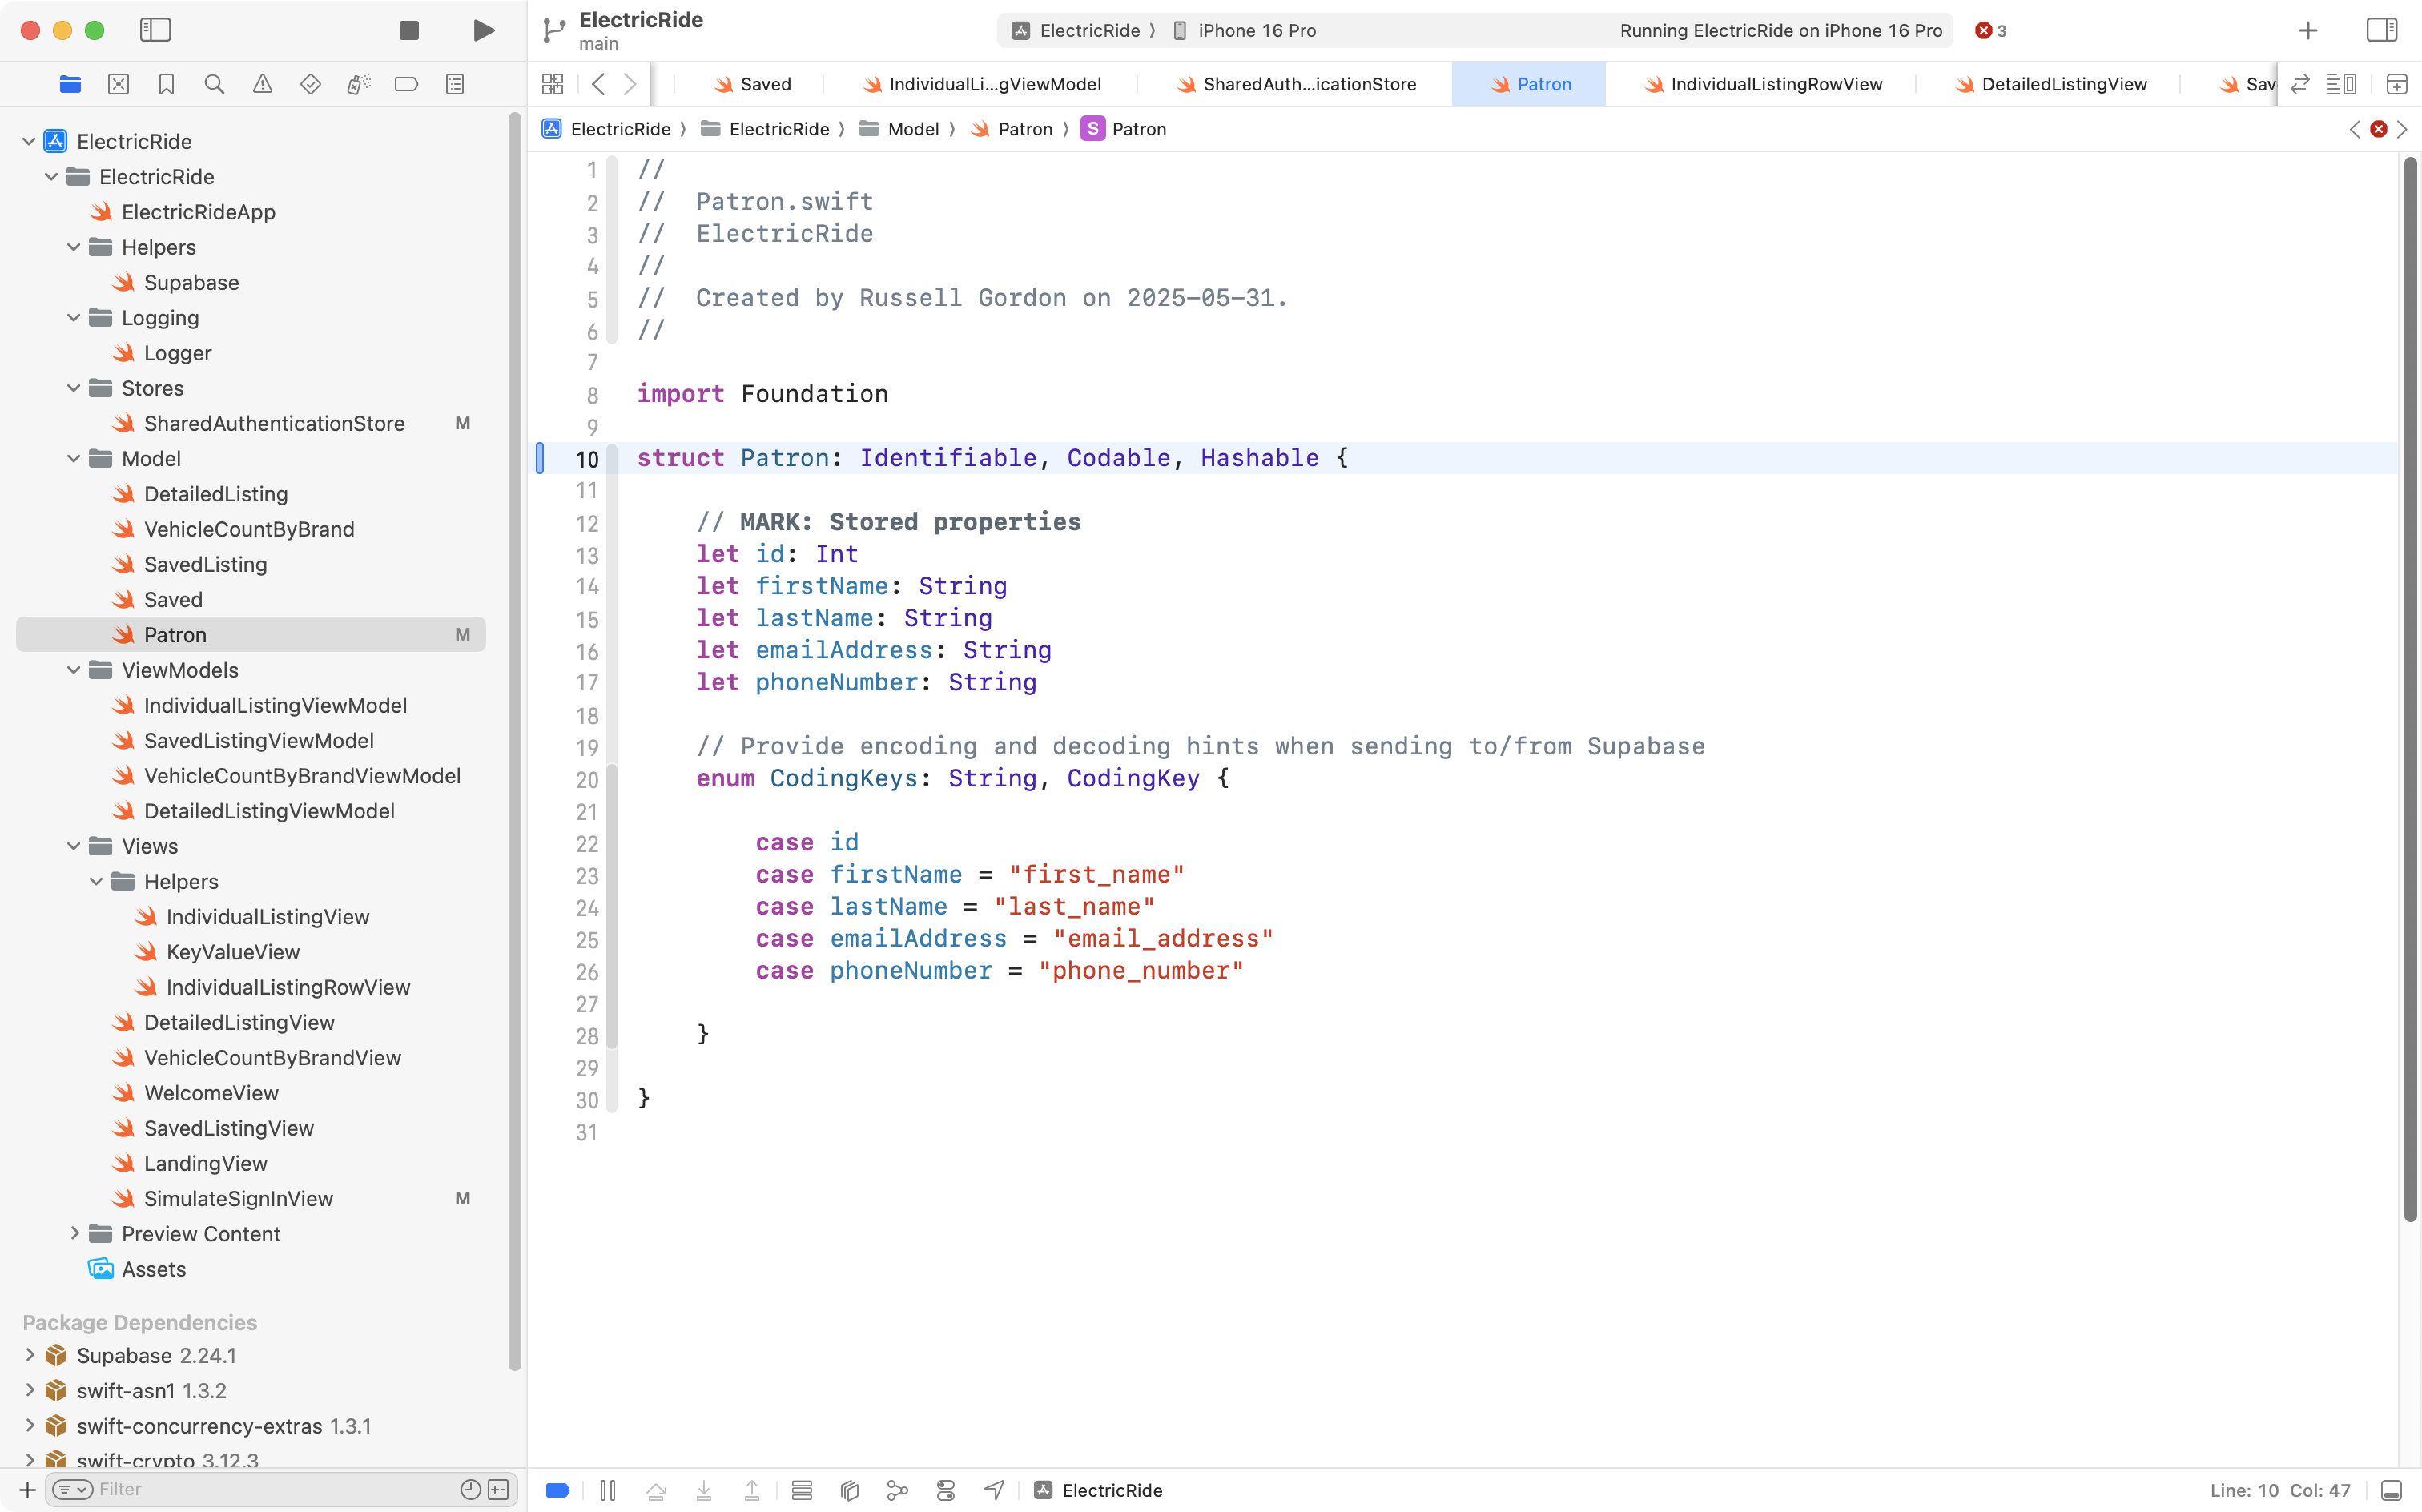Open WelcomeView file in navigator

211,1093
